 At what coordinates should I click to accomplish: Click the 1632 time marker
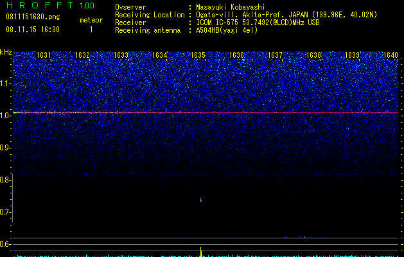82,55
